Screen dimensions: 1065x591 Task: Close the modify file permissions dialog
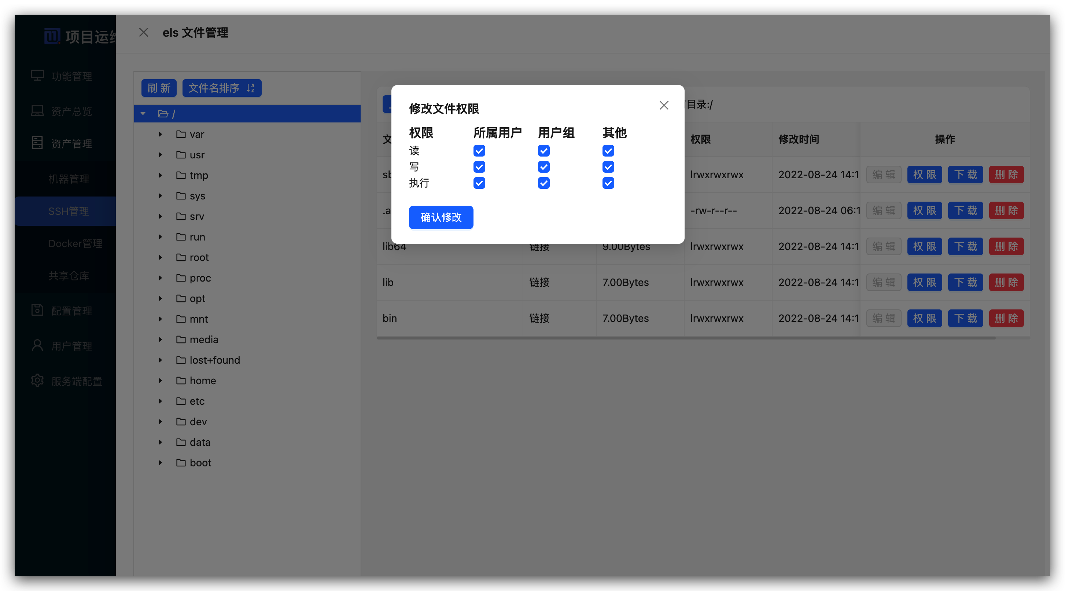click(x=664, y=106)
